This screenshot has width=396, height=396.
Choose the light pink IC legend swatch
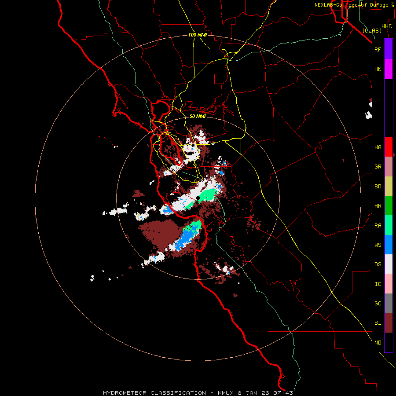tap(389, 284)
